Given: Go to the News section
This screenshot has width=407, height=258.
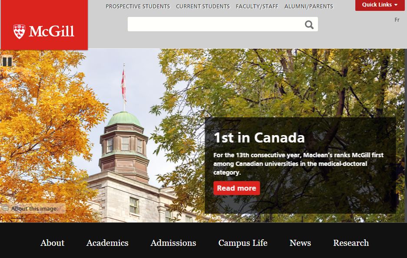Looking at the screenshot, I should click(x=300, y=243).
